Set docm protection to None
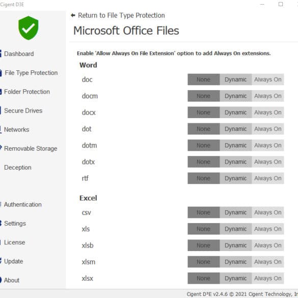This screenshot has height=298, width=298. point(204,96)
